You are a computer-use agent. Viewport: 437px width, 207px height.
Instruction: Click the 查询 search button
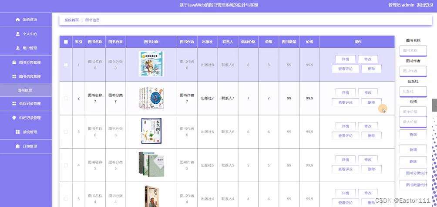413,135
